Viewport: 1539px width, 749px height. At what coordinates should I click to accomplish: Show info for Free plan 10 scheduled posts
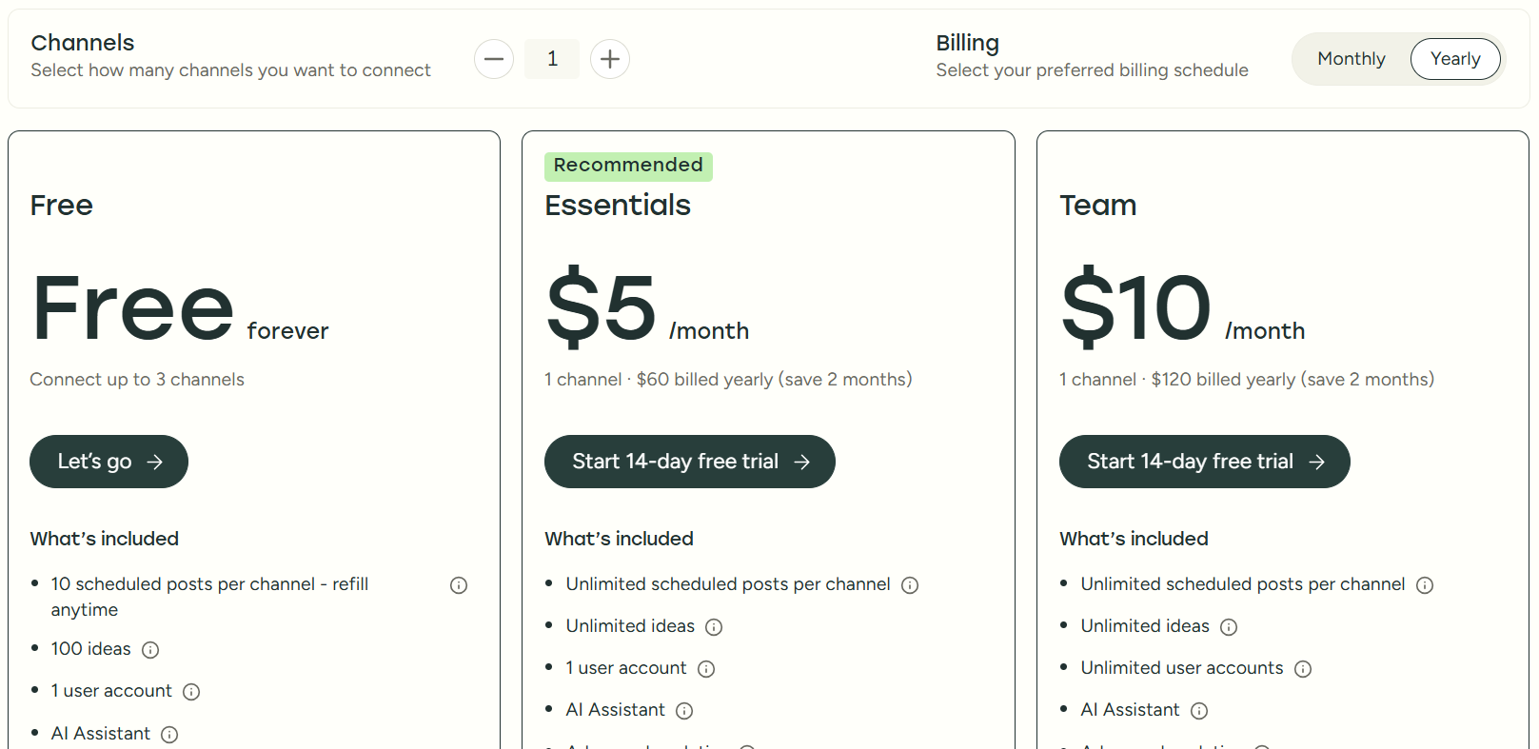coord(459,585)
